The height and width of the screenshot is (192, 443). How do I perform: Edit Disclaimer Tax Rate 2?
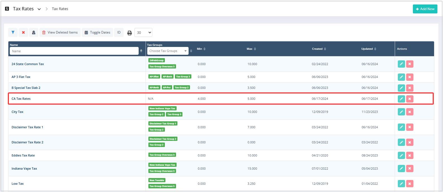click(401, 142)
